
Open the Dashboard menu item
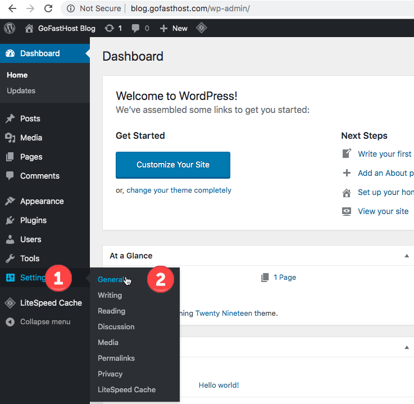click(x=45, y=53)
